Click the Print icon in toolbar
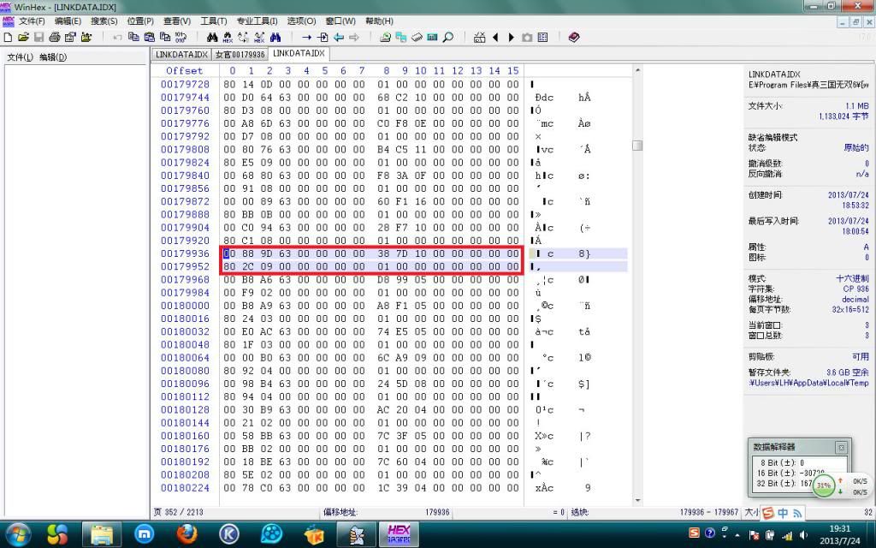Viewport: 876px width, 548px height. (x=54, y=38)
